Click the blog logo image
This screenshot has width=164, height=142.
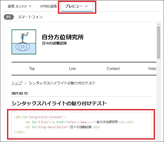tap(24, 42)
